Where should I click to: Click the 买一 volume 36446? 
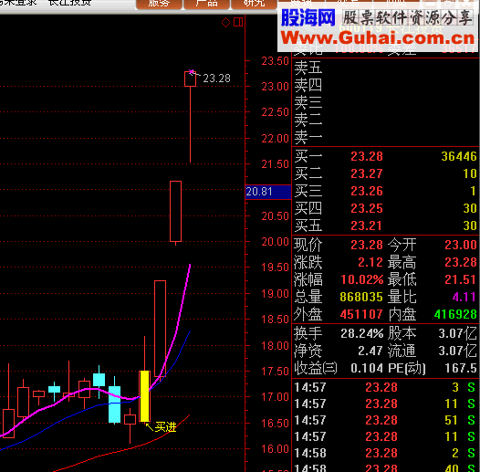(x=459, y=156)
